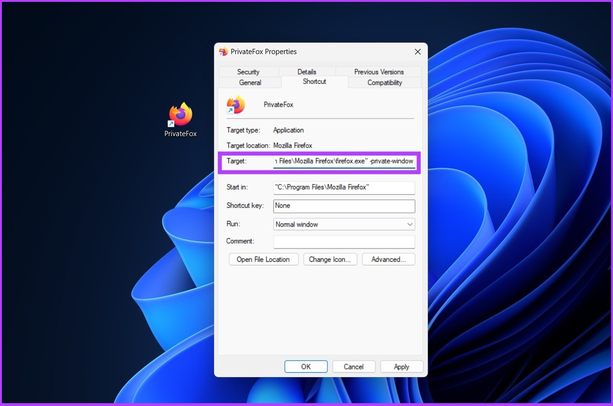Expand the Run dropdown showing Normal window

click(344, 224)
